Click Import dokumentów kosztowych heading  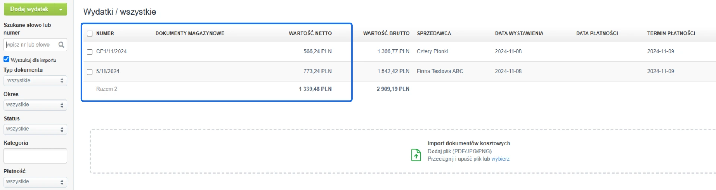click(469, 143)
